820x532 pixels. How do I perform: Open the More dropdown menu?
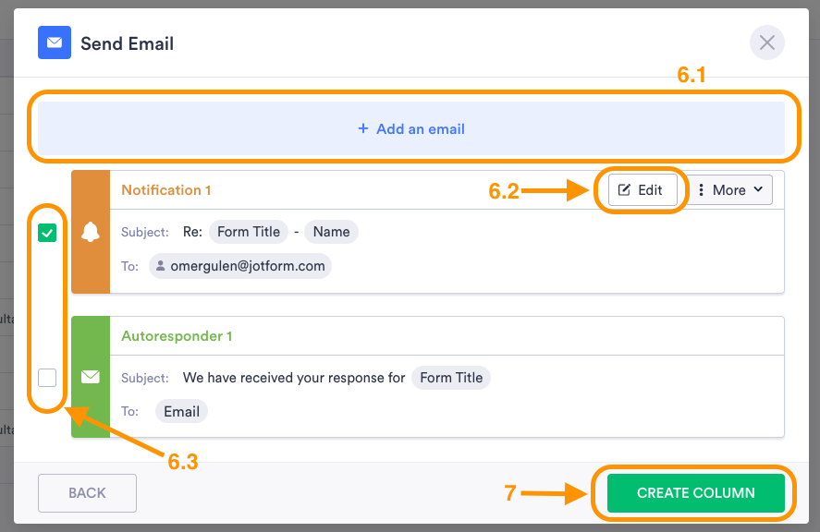(x=729, y=189)
